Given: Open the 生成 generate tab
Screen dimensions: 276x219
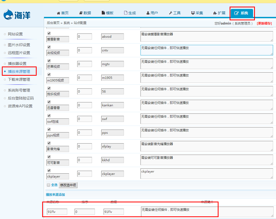Looking at the screenshot, I should tap(130, 13).
